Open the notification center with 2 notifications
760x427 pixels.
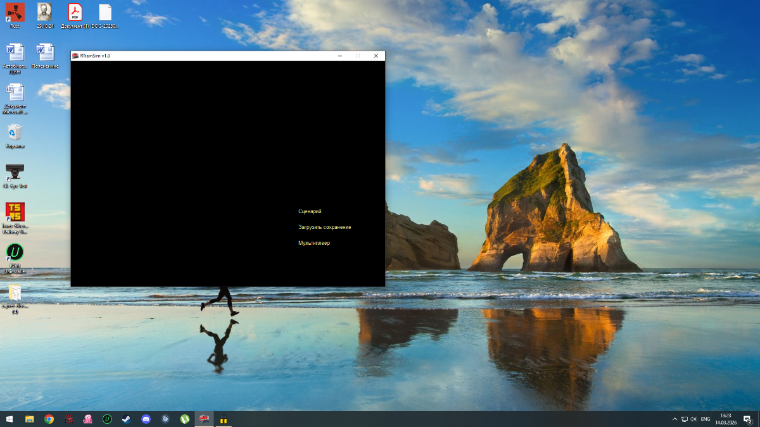click(747, 419)
